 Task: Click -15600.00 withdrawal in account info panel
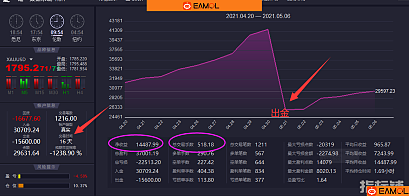click(26, 142)
